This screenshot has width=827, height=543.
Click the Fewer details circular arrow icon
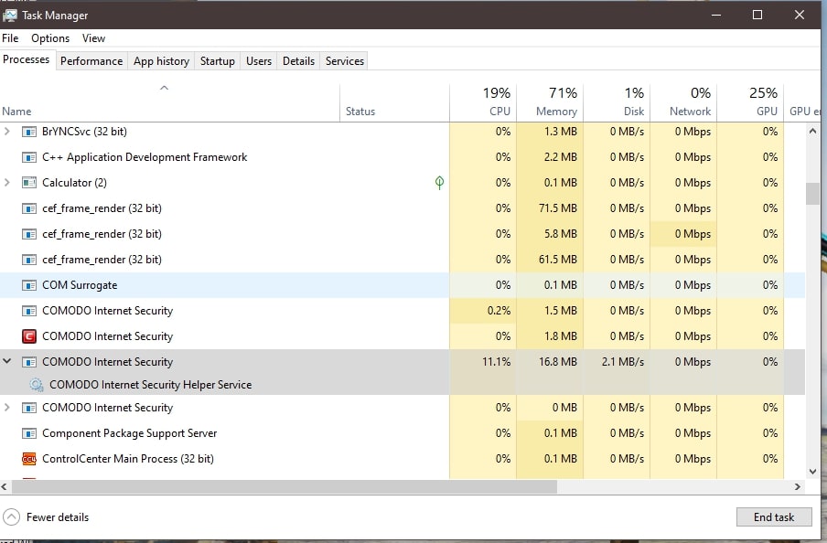[x=12, y=517]
